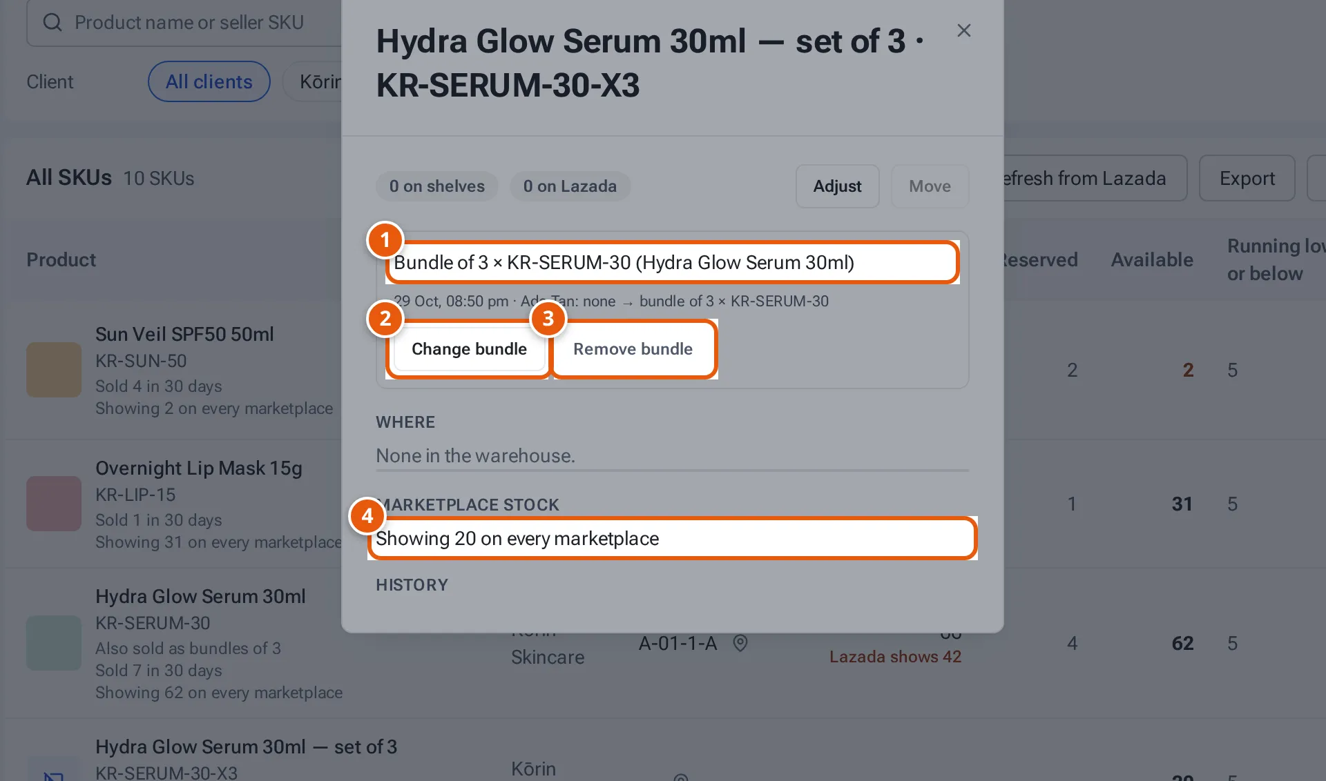Image resolution: width=1326 pixels, height=781 pixels.
Task: Click 'Hydra Glow Serum 30ml — set of 3' row name
Action: click(x=246, y=747)
